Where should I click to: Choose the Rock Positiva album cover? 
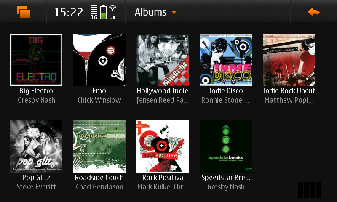point(163,146)
